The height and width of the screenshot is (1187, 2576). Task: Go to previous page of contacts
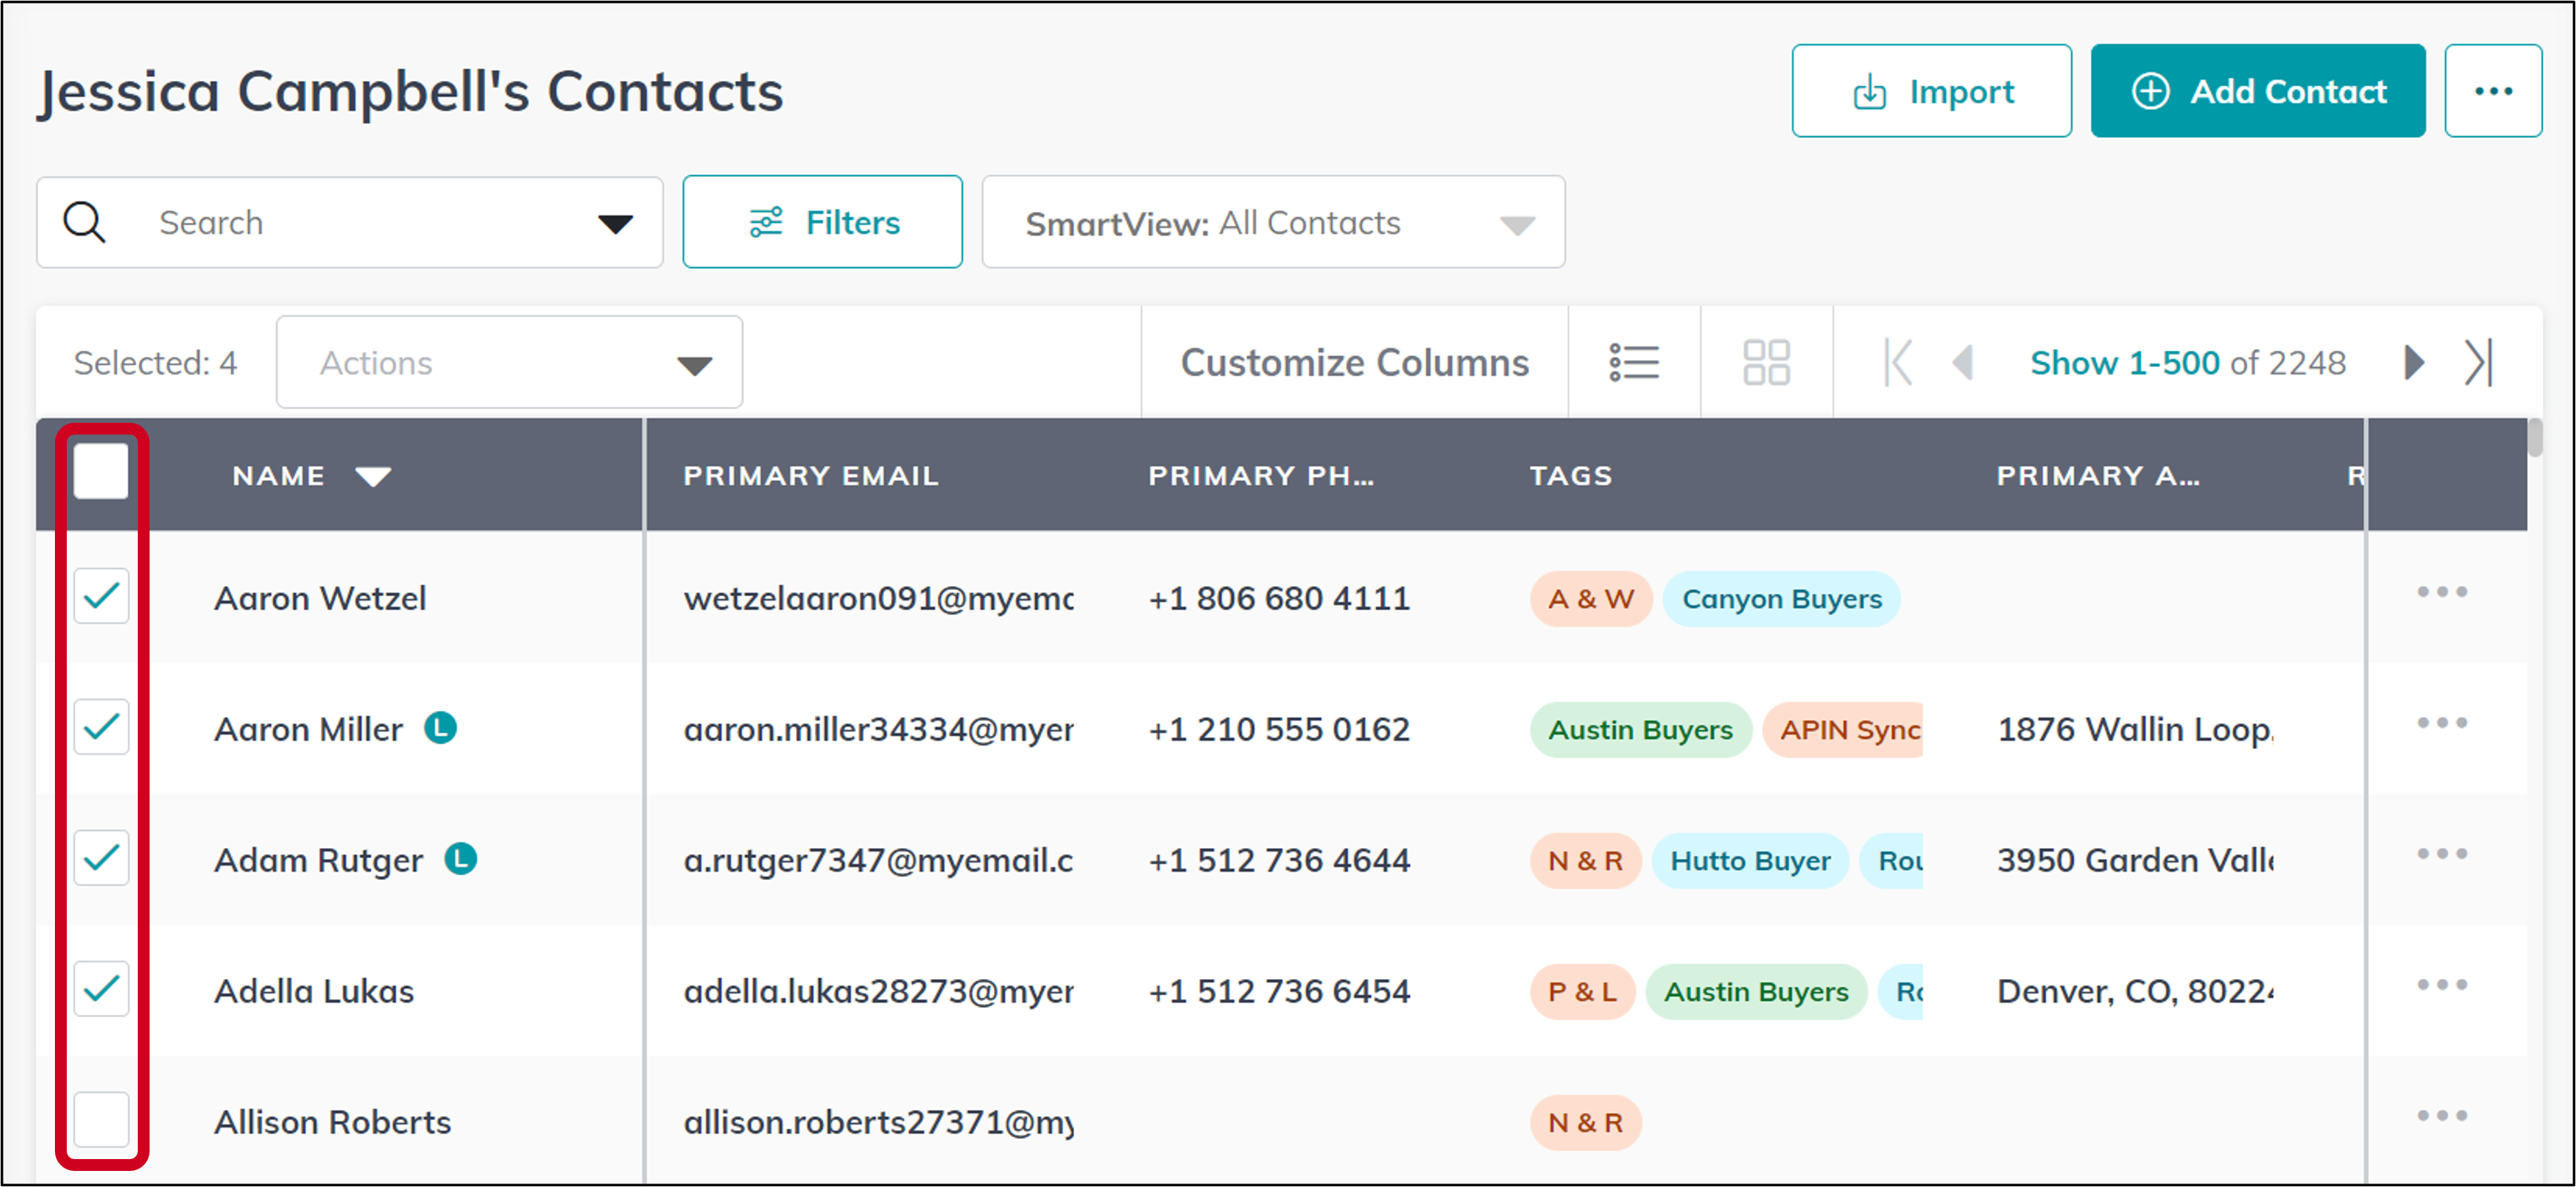click(x=1963, y=362)
